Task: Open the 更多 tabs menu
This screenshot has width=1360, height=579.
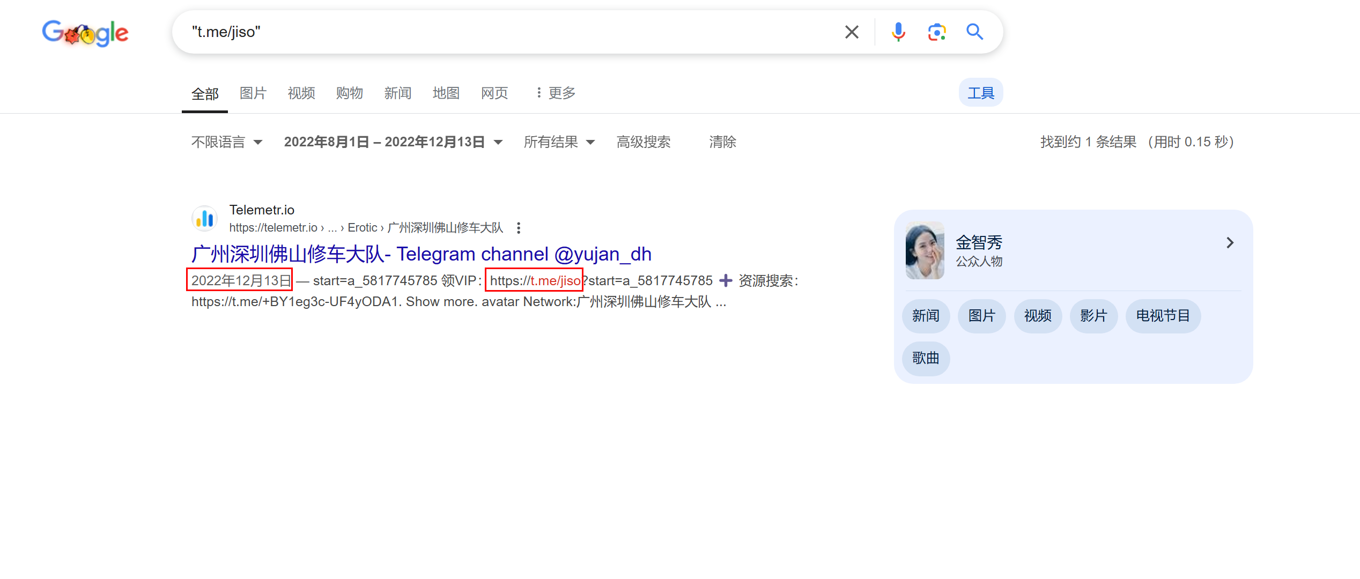Action: click(556, 93)
